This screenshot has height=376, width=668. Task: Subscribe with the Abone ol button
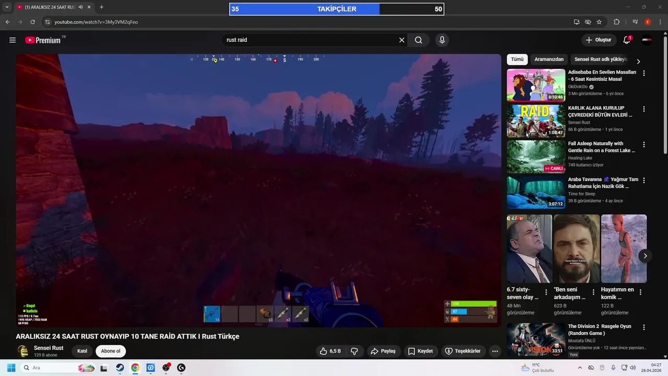tap(111, 351)
